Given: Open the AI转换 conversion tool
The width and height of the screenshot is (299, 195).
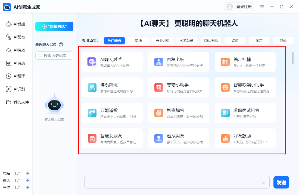Looking at the screenshot, I should [x=16, y=63].
